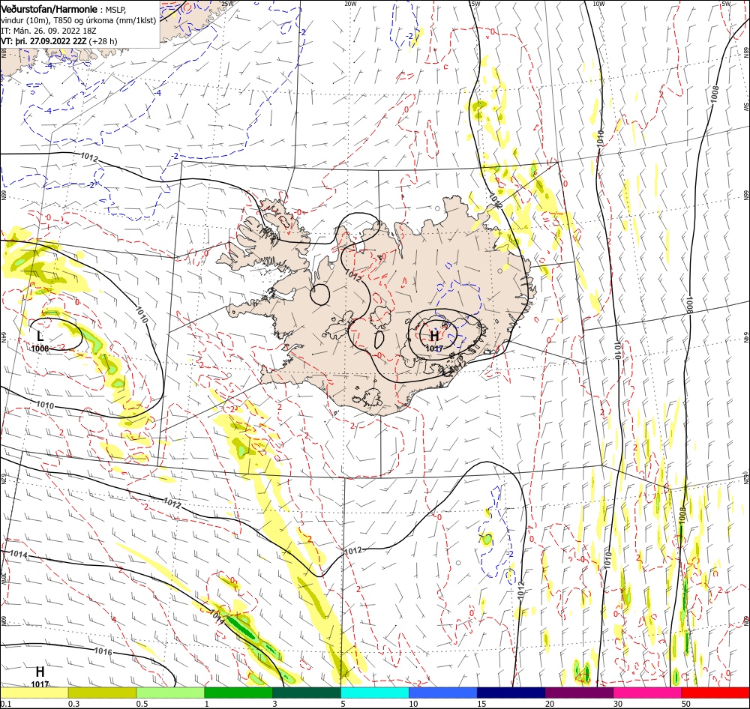Click the 'VT: þri. 27.09.2022 22Z' valid time
The height and width of the screenshot is (709, 750).
click(43, 41)
